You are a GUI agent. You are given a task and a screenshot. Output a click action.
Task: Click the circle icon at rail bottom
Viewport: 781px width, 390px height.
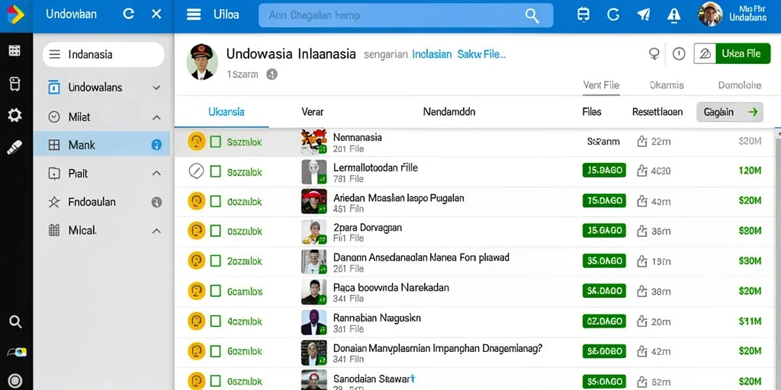pyautogui.click(x=15, y=381)
